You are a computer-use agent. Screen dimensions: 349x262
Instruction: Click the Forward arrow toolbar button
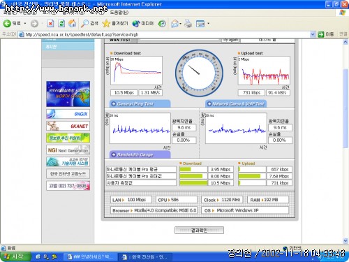pyautogui.click(x=34, y=24)
